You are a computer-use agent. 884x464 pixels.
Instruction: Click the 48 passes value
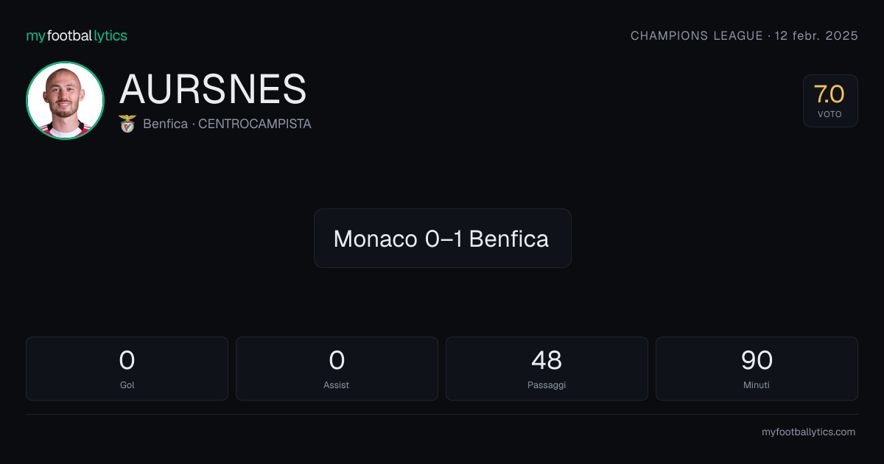[x=547, y=360]
